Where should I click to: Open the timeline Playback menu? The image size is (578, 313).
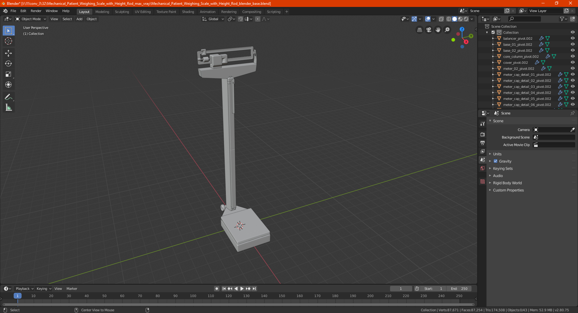point(24,289)
